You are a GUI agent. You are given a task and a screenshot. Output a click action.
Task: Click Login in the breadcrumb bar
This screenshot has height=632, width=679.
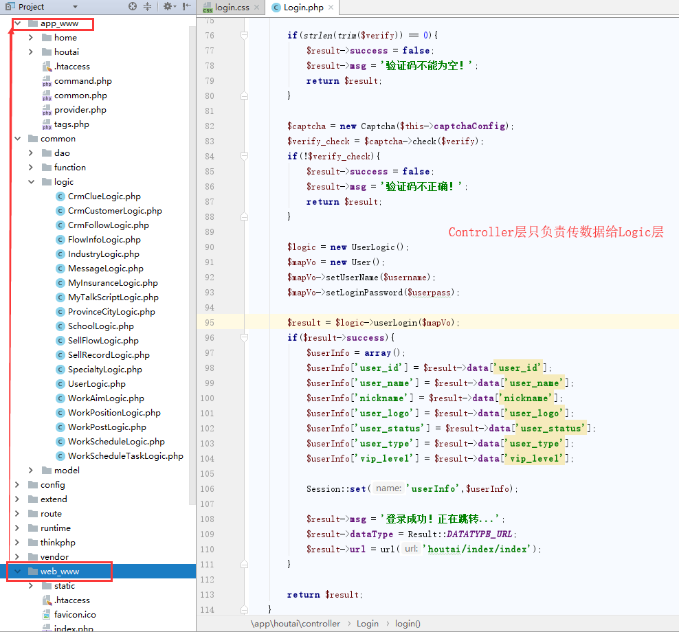368,623
